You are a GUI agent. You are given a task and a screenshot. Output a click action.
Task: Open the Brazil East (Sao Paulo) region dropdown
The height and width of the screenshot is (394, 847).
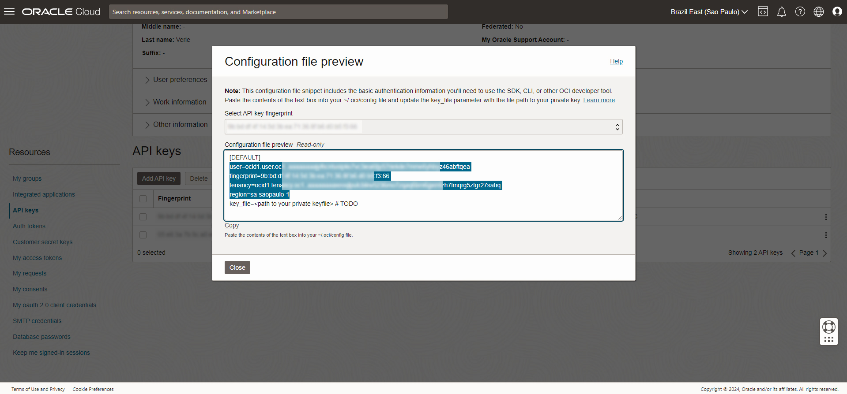click(x=709, y=12)
